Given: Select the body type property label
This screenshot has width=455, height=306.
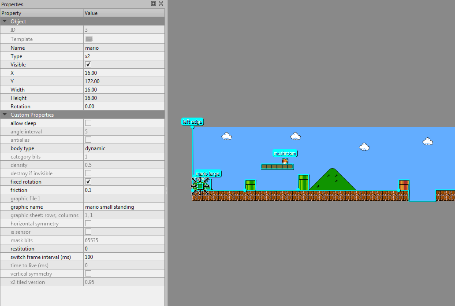Looking at the screenshot, I should click(x=22, y=148).
